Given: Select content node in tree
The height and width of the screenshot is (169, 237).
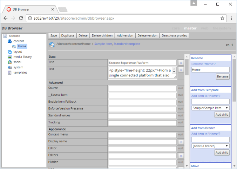Looking at the screenshot, I should [x=19, y=41].
